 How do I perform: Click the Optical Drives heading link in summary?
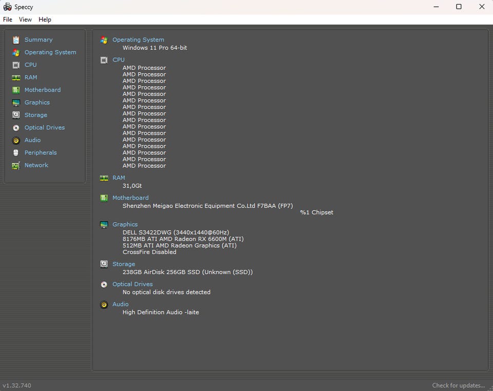pyautogui.click(x=132, y=285)
